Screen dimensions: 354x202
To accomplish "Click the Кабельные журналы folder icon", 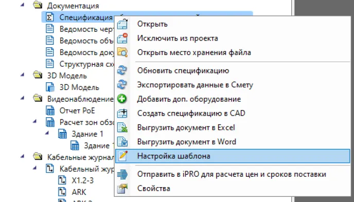I will (x=38, y=156).
